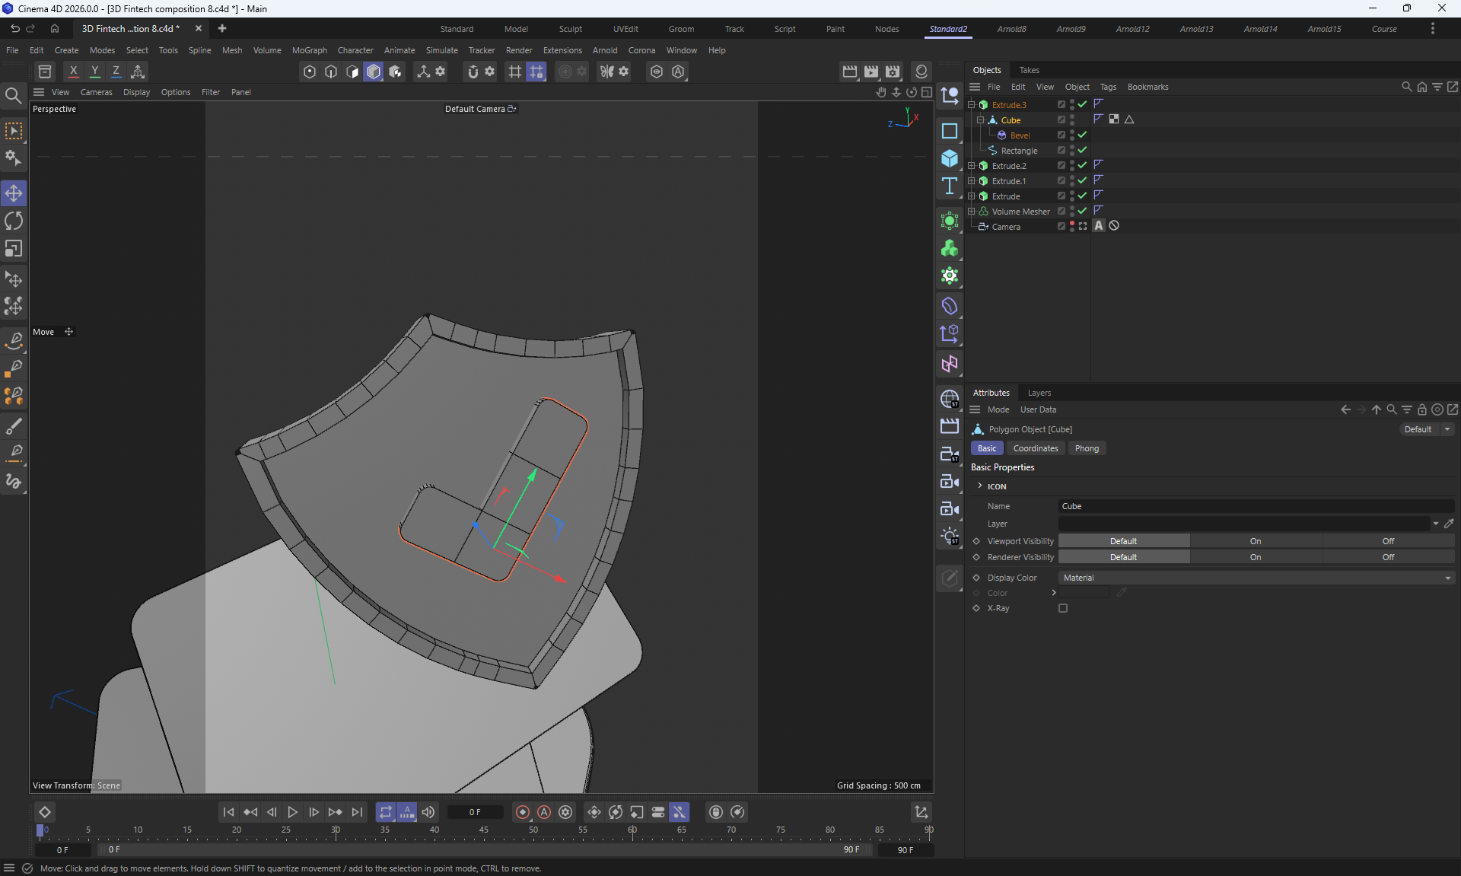Select the Rotate tool in left toolbar
This screenshot has width=1461, height=876.
point(14,221)
